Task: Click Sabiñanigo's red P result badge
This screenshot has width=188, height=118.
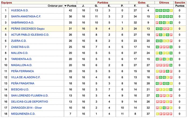Action: (x=157, y=23)
